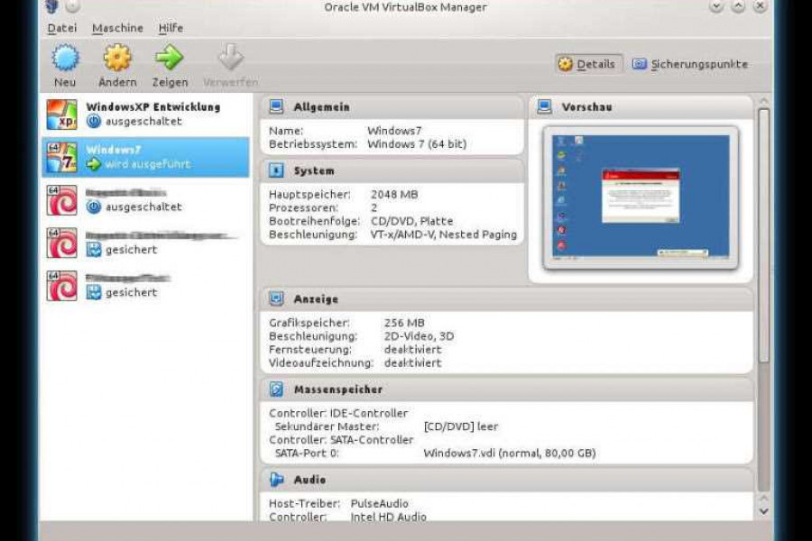This screenshot has width=812, height=541.
Task: Open the Hilfe menu
Action: (171, 28)
